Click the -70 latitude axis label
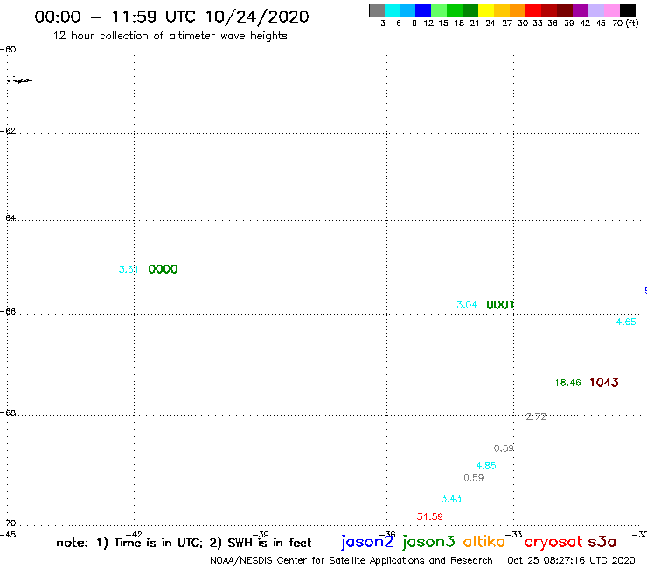This screenshot has height=568, width=647. tap(9, 523)
